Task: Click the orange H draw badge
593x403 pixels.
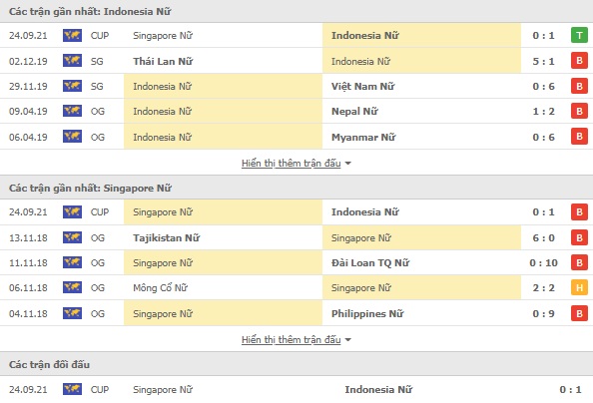Action: (579, 287)
